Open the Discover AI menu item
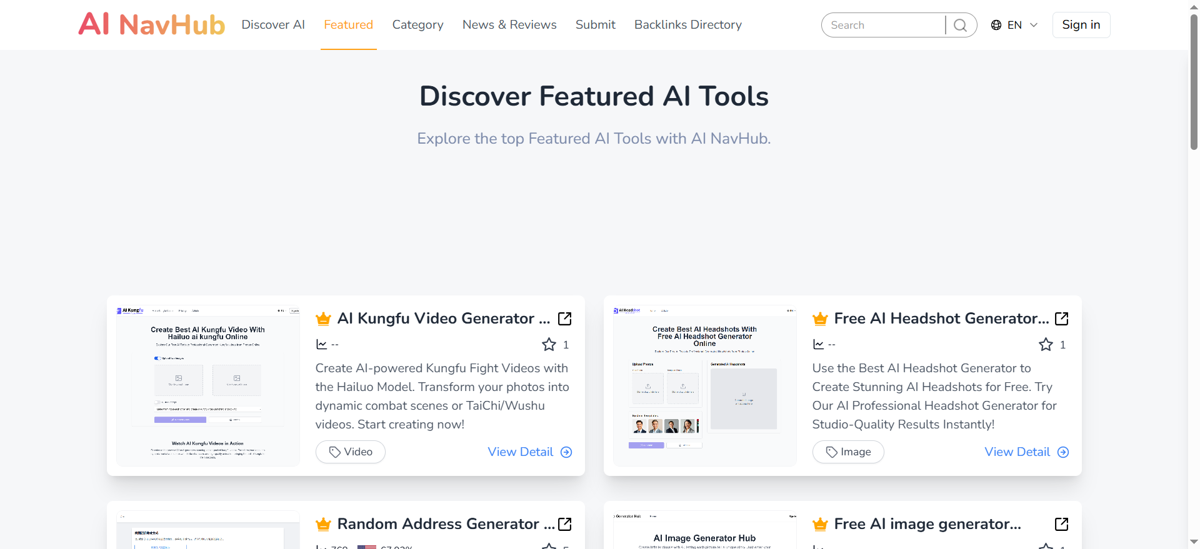 point(273,25)
